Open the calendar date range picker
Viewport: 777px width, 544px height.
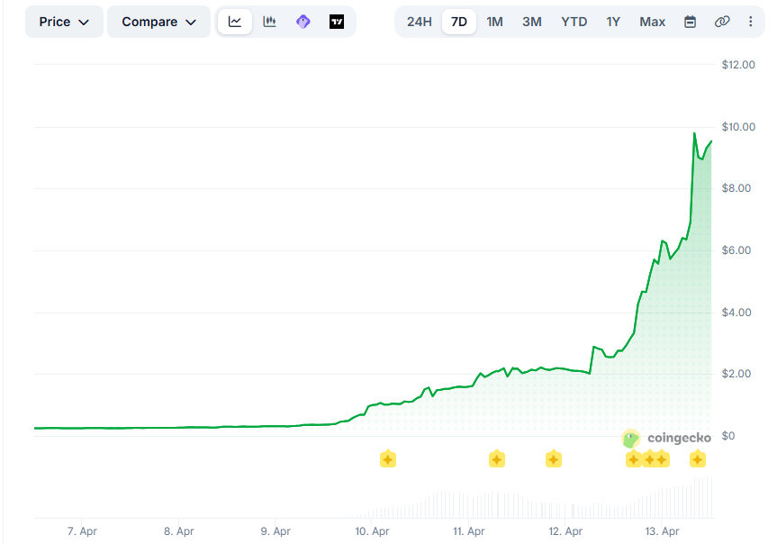(x=688, y=21)
